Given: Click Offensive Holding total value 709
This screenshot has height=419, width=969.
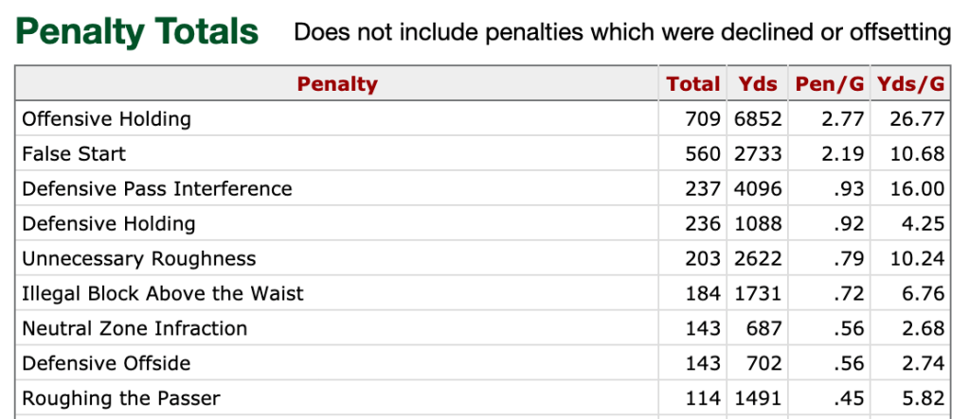Looking at the screenshot, I should coord(703,118).
